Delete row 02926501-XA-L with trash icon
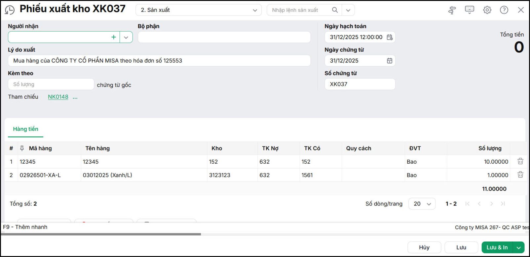 pyautogui.click(x=520, y=175)
